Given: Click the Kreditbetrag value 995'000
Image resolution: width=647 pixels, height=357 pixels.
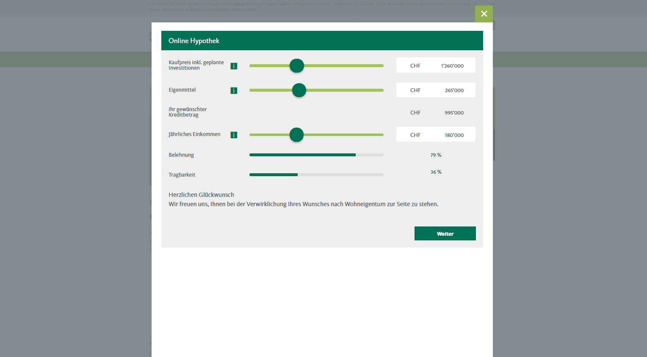Looking at the screenshot, I should tap(454, 113).
